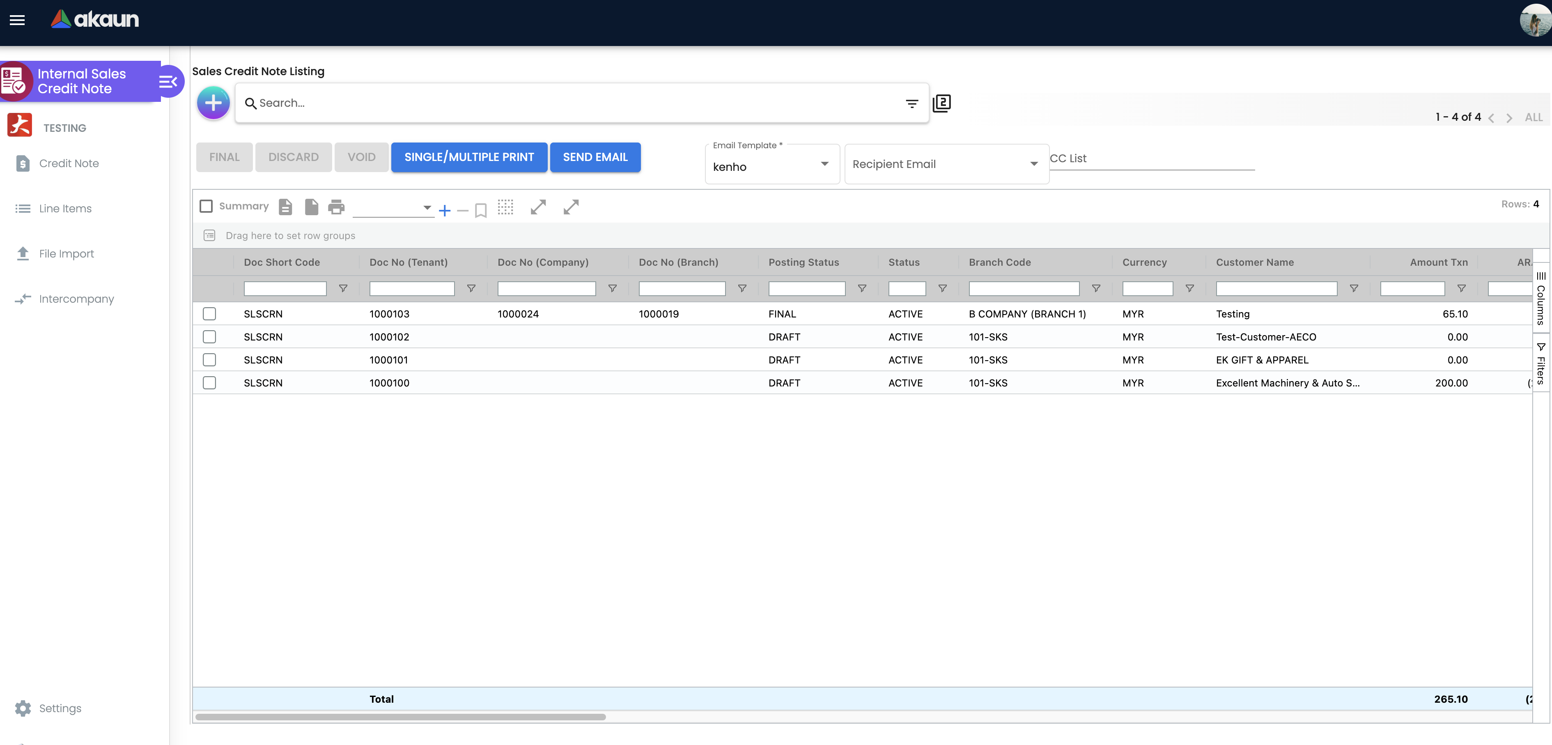Click the minus remove view icon
This screenshot has width=1552, height=745.
[463, 210]
